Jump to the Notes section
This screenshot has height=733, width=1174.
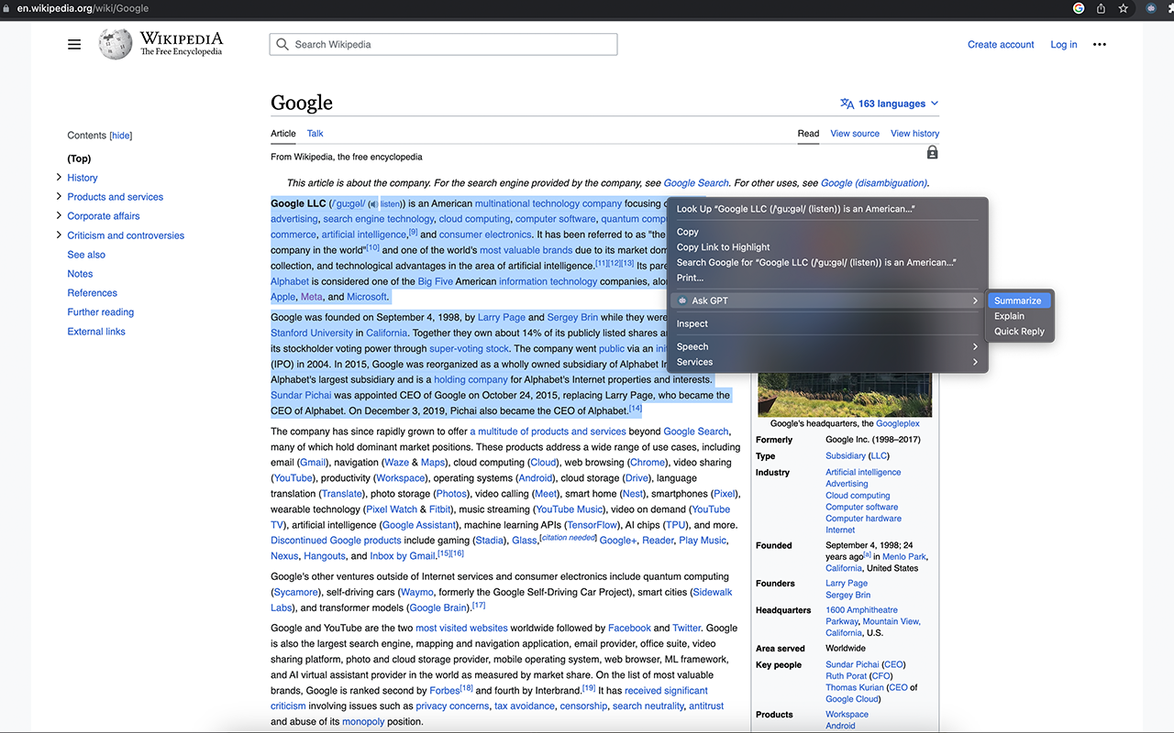[x=80, y=274]
